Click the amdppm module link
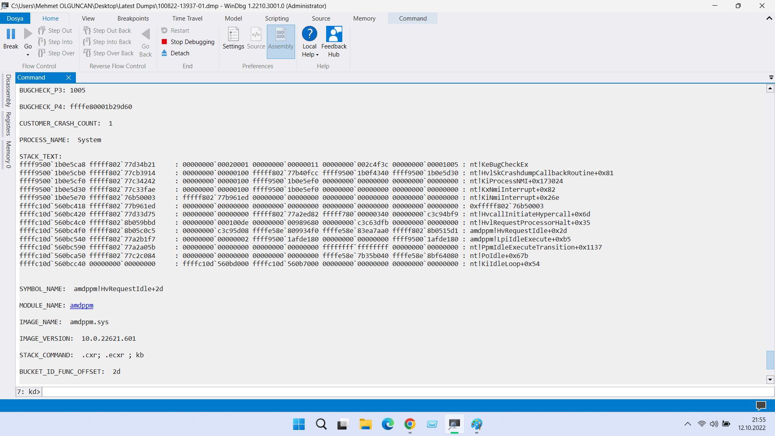This screenshot has width=775, height=436. coord(82,305)
